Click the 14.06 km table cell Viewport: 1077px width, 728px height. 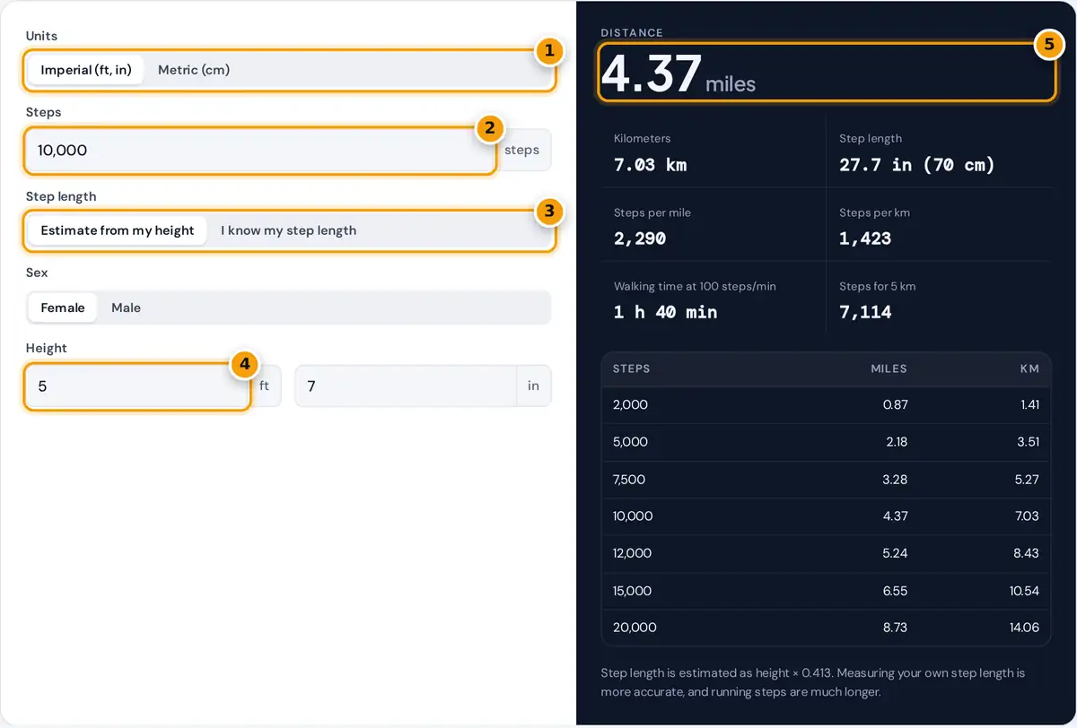click(x=1024, y=628)
